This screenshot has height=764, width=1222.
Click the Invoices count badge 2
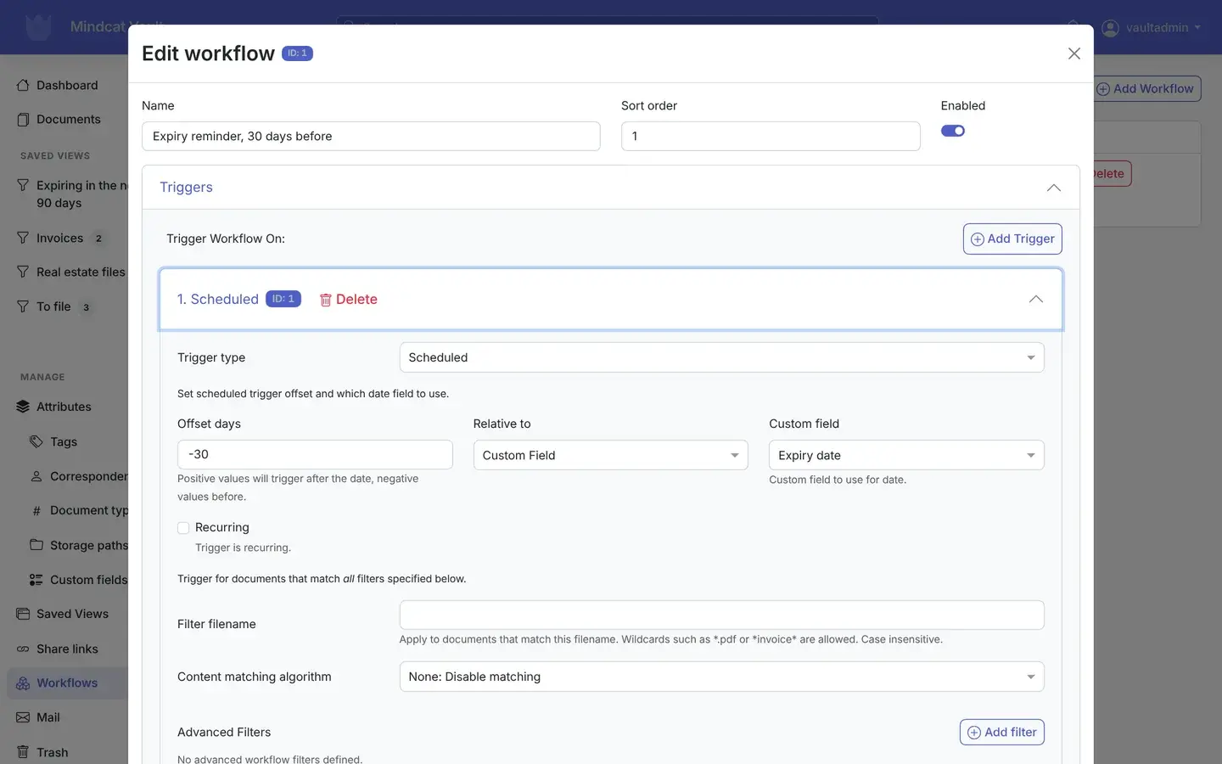coord(98,239)
